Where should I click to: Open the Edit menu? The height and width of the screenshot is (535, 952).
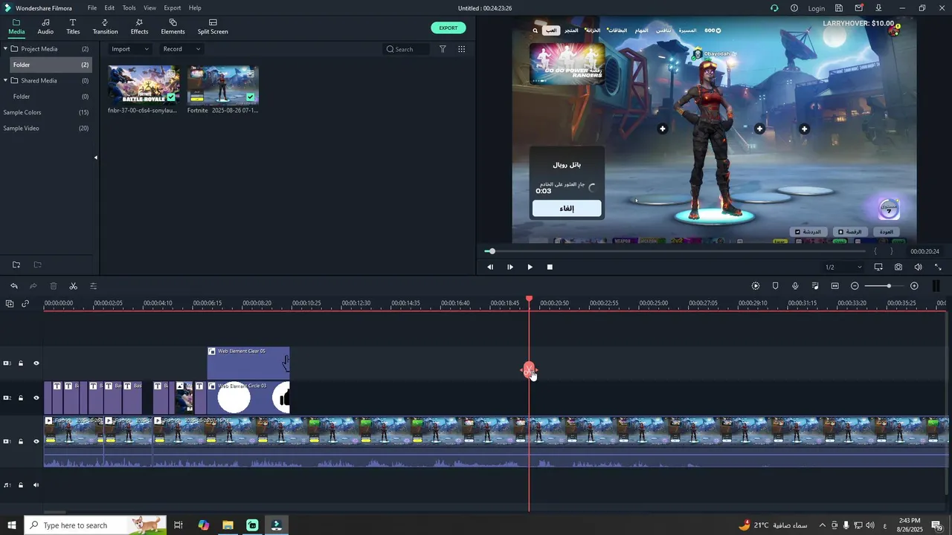click(x=109, y=8)
